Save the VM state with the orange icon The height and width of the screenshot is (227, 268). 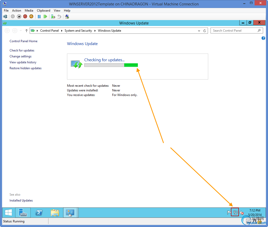(31, 16)
